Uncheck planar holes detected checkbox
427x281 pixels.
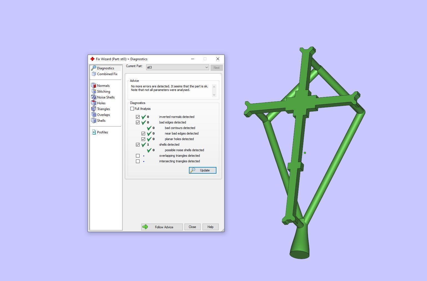pos(143,139)
